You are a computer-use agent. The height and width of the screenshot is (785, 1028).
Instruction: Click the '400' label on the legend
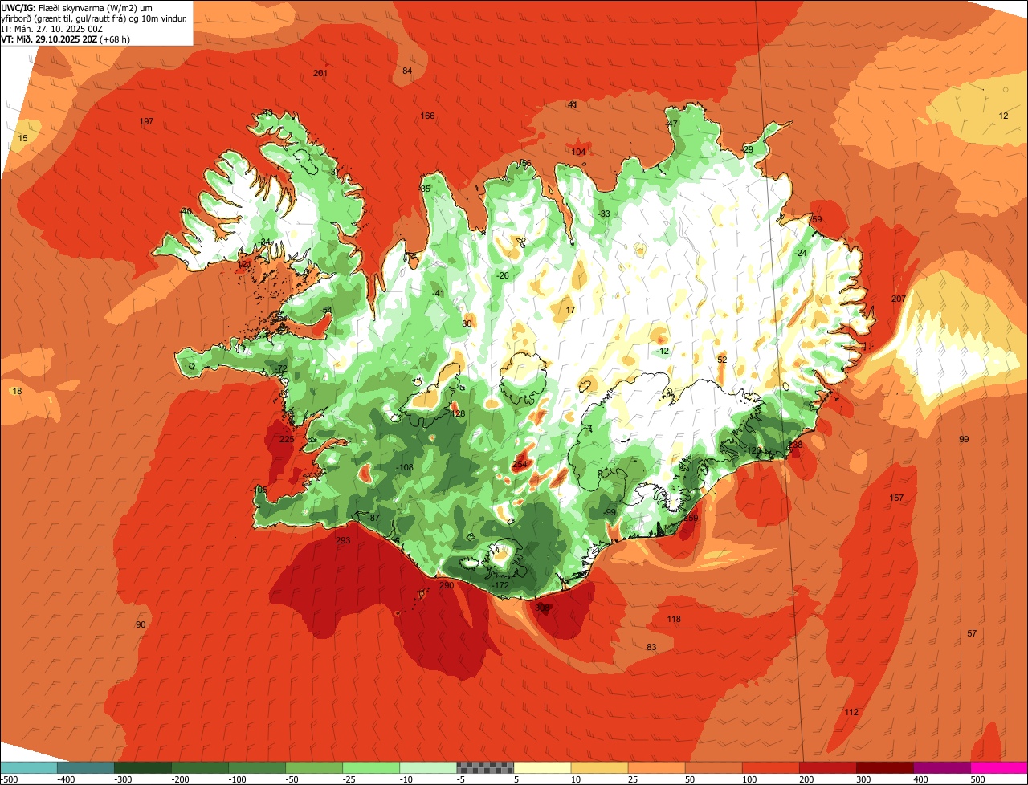(921, 779)
